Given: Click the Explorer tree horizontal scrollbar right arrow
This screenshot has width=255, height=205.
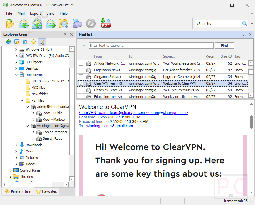Looking at the screenshot, I should 66,184.
